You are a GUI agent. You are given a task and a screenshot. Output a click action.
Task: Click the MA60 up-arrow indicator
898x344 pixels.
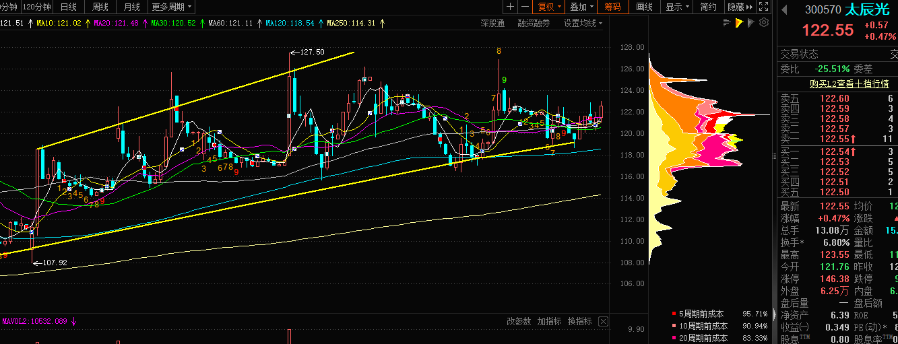(x=259, y=23)
